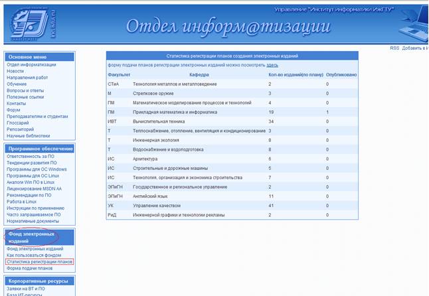
Task: Click the 'Английский язык' department cell
Action: [x=150, y=196]
